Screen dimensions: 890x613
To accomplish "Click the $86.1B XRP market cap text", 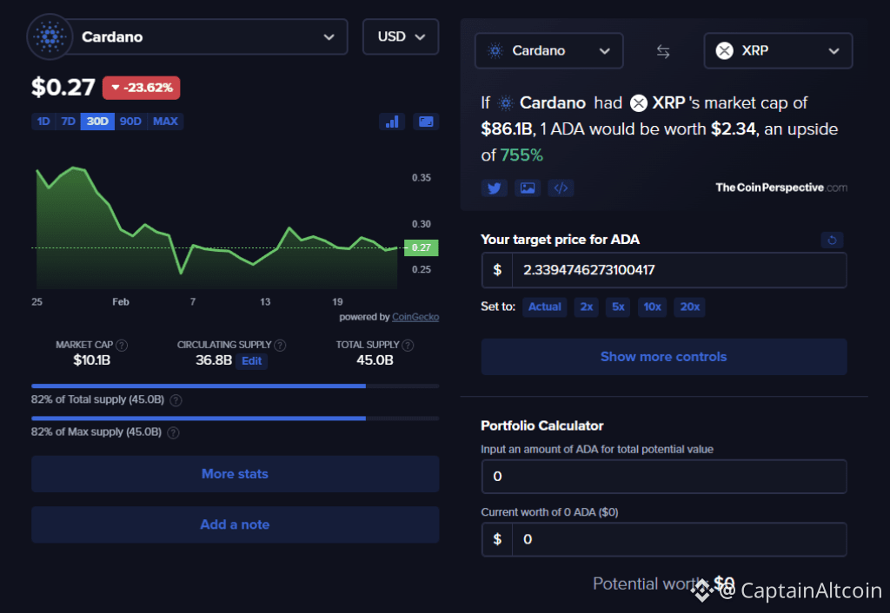I will pos(507,129).
